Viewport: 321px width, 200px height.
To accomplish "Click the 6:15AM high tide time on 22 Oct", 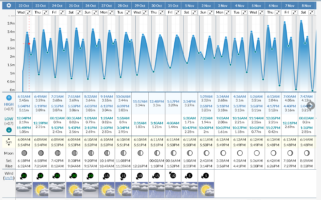I will (x=24, y=96).
